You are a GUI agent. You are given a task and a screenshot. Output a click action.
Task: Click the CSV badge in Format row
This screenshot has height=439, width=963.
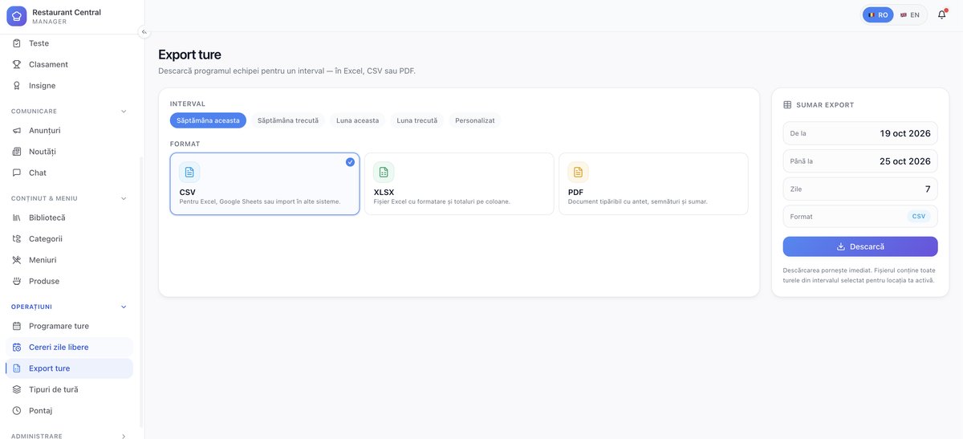[919, 217]
